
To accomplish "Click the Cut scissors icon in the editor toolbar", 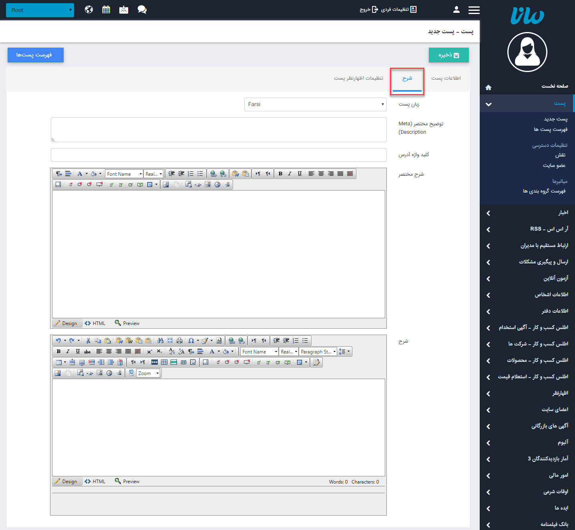I will coord(88,341).
